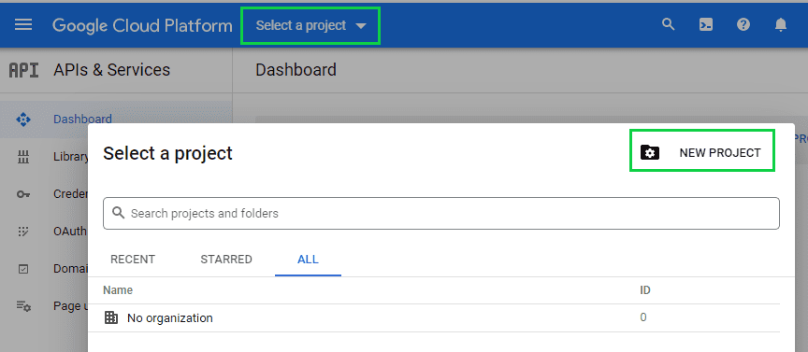The image size is (808, 352).
Task: Open the OAuth consent screen icon
Action: click(23, 232)
